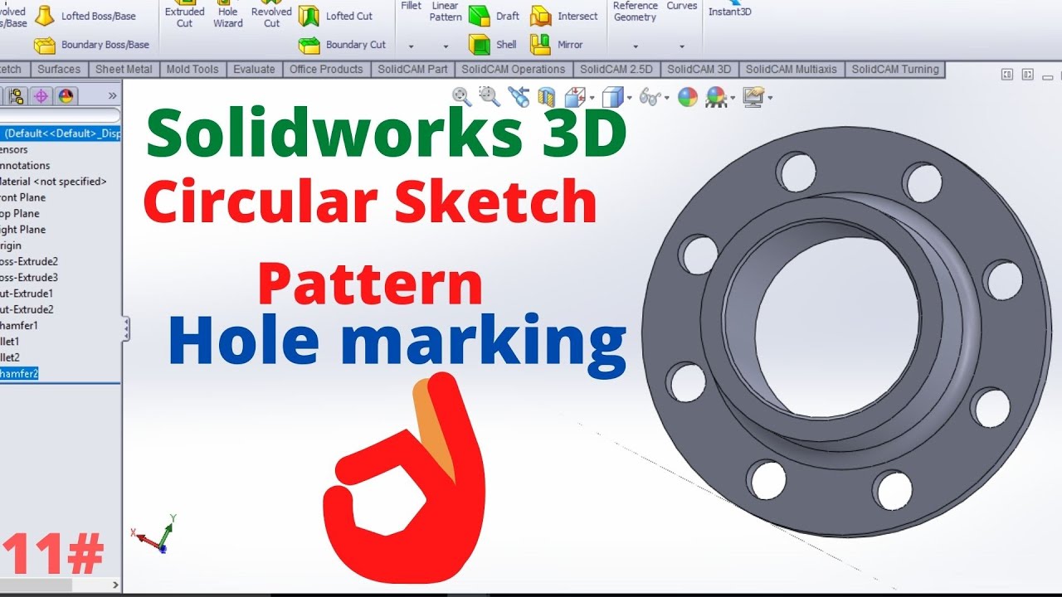The width and height of the screenshot is (1062, 597).
Task: Click the Hide/Show Items glasses icon
Action: 651,97
